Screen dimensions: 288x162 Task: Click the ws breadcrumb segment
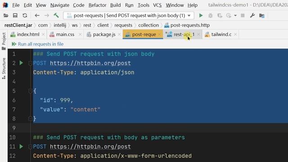[x=75, y=25]
